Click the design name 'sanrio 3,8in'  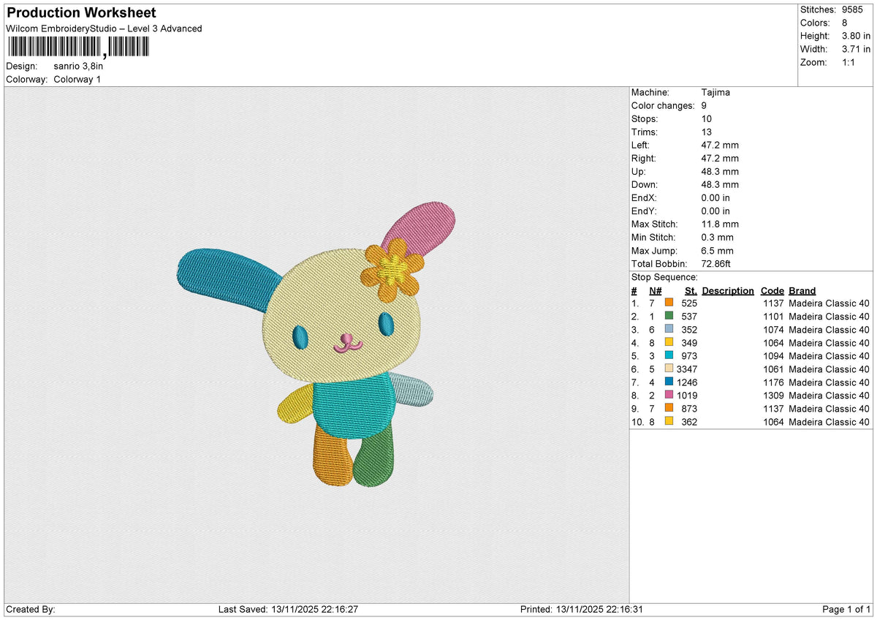tap(78, 66)
